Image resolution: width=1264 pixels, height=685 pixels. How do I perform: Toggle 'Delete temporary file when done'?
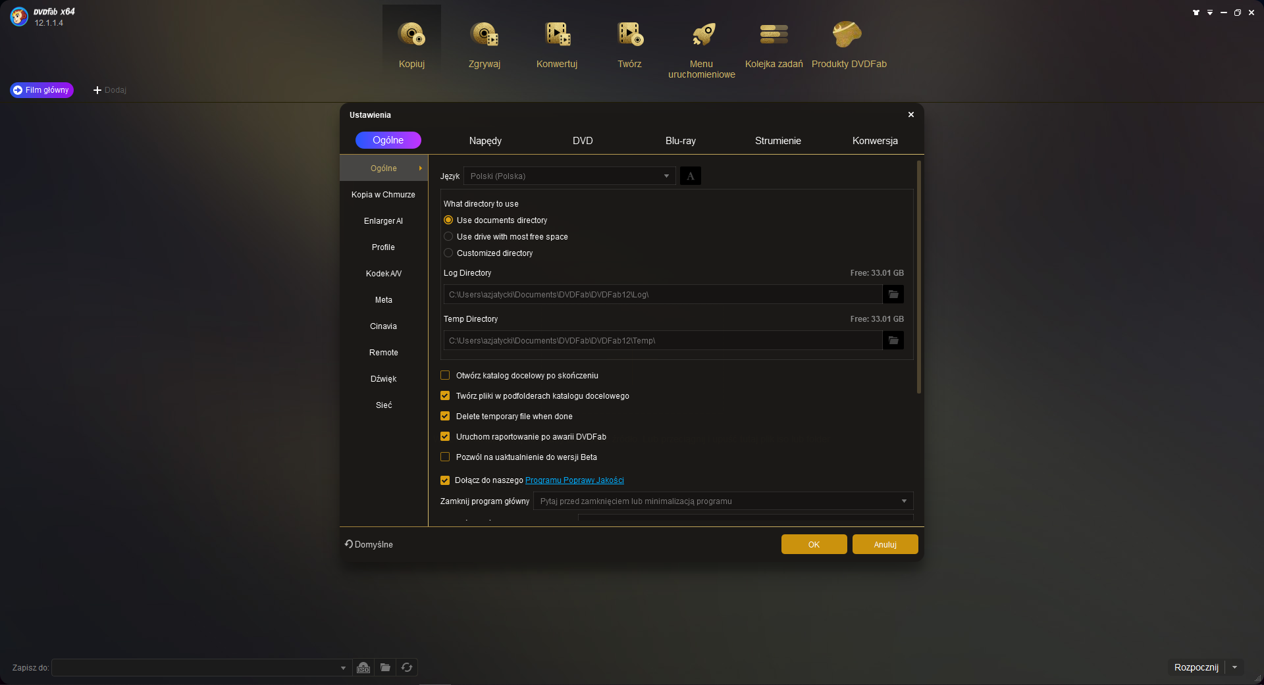[x=445, y=416]
